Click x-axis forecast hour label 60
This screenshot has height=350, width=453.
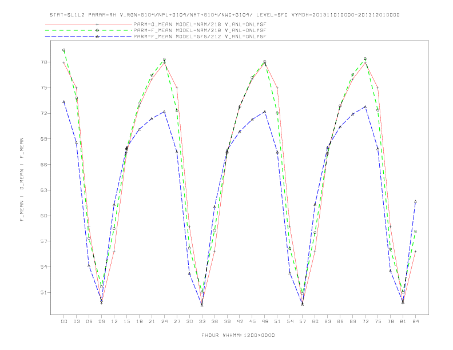pyautogui.click(x=315, y=321)
